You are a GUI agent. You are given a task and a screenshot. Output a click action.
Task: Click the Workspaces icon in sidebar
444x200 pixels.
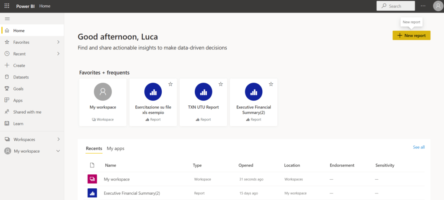7,139
